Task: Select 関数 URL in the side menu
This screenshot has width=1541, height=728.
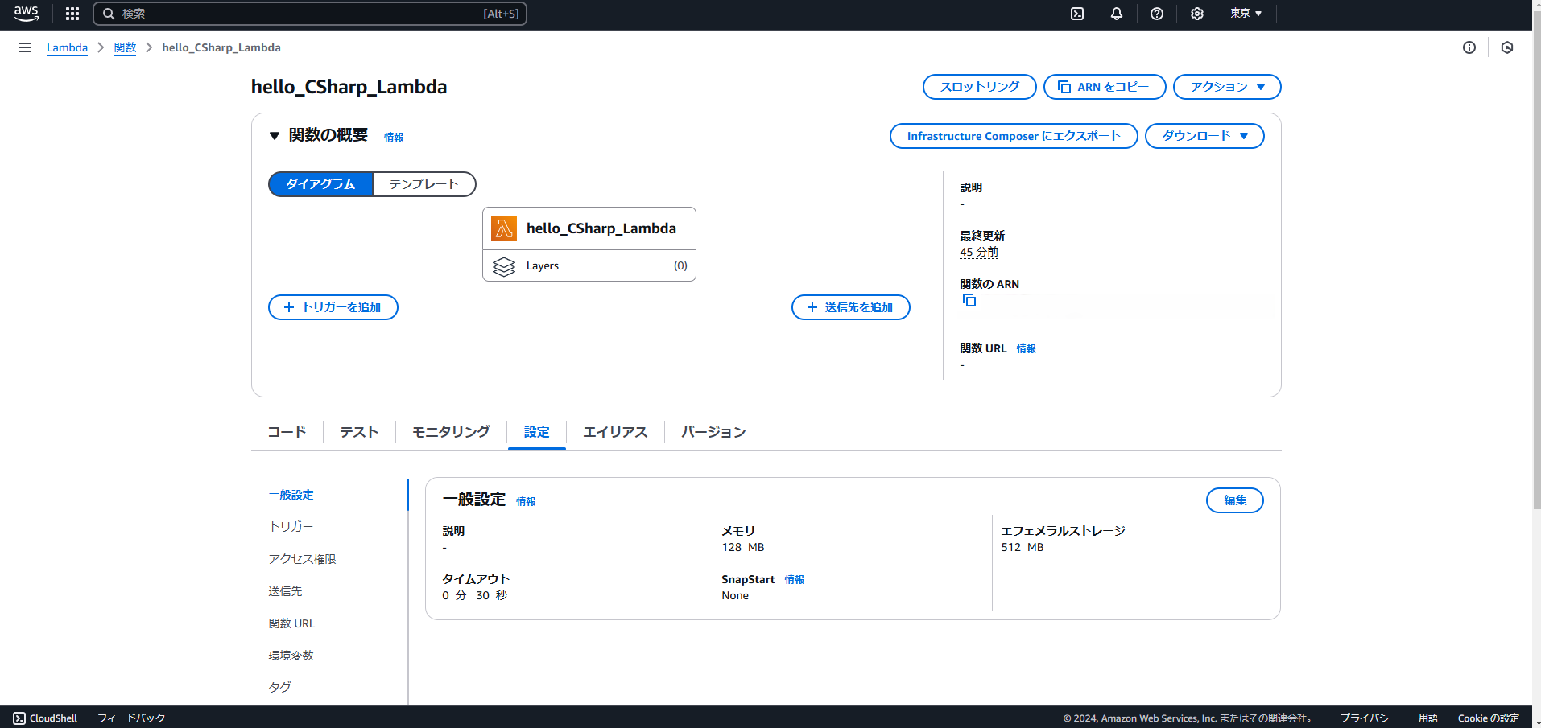Action: [292, 623]
